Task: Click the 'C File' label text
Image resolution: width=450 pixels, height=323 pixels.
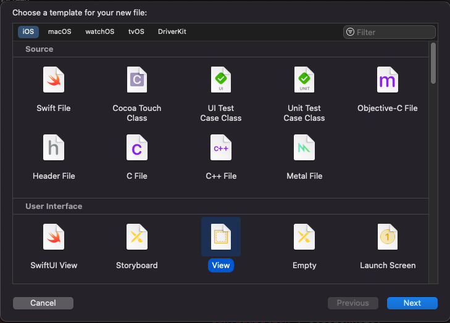Action: [x=137, y=176]
